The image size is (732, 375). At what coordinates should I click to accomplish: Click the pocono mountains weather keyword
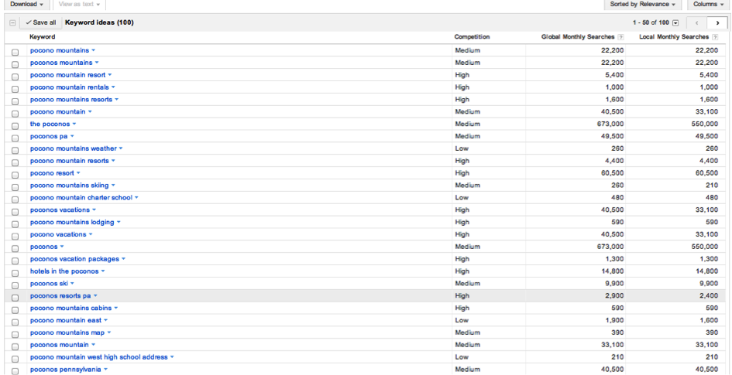pyautogui.click(x=74, y=148)
